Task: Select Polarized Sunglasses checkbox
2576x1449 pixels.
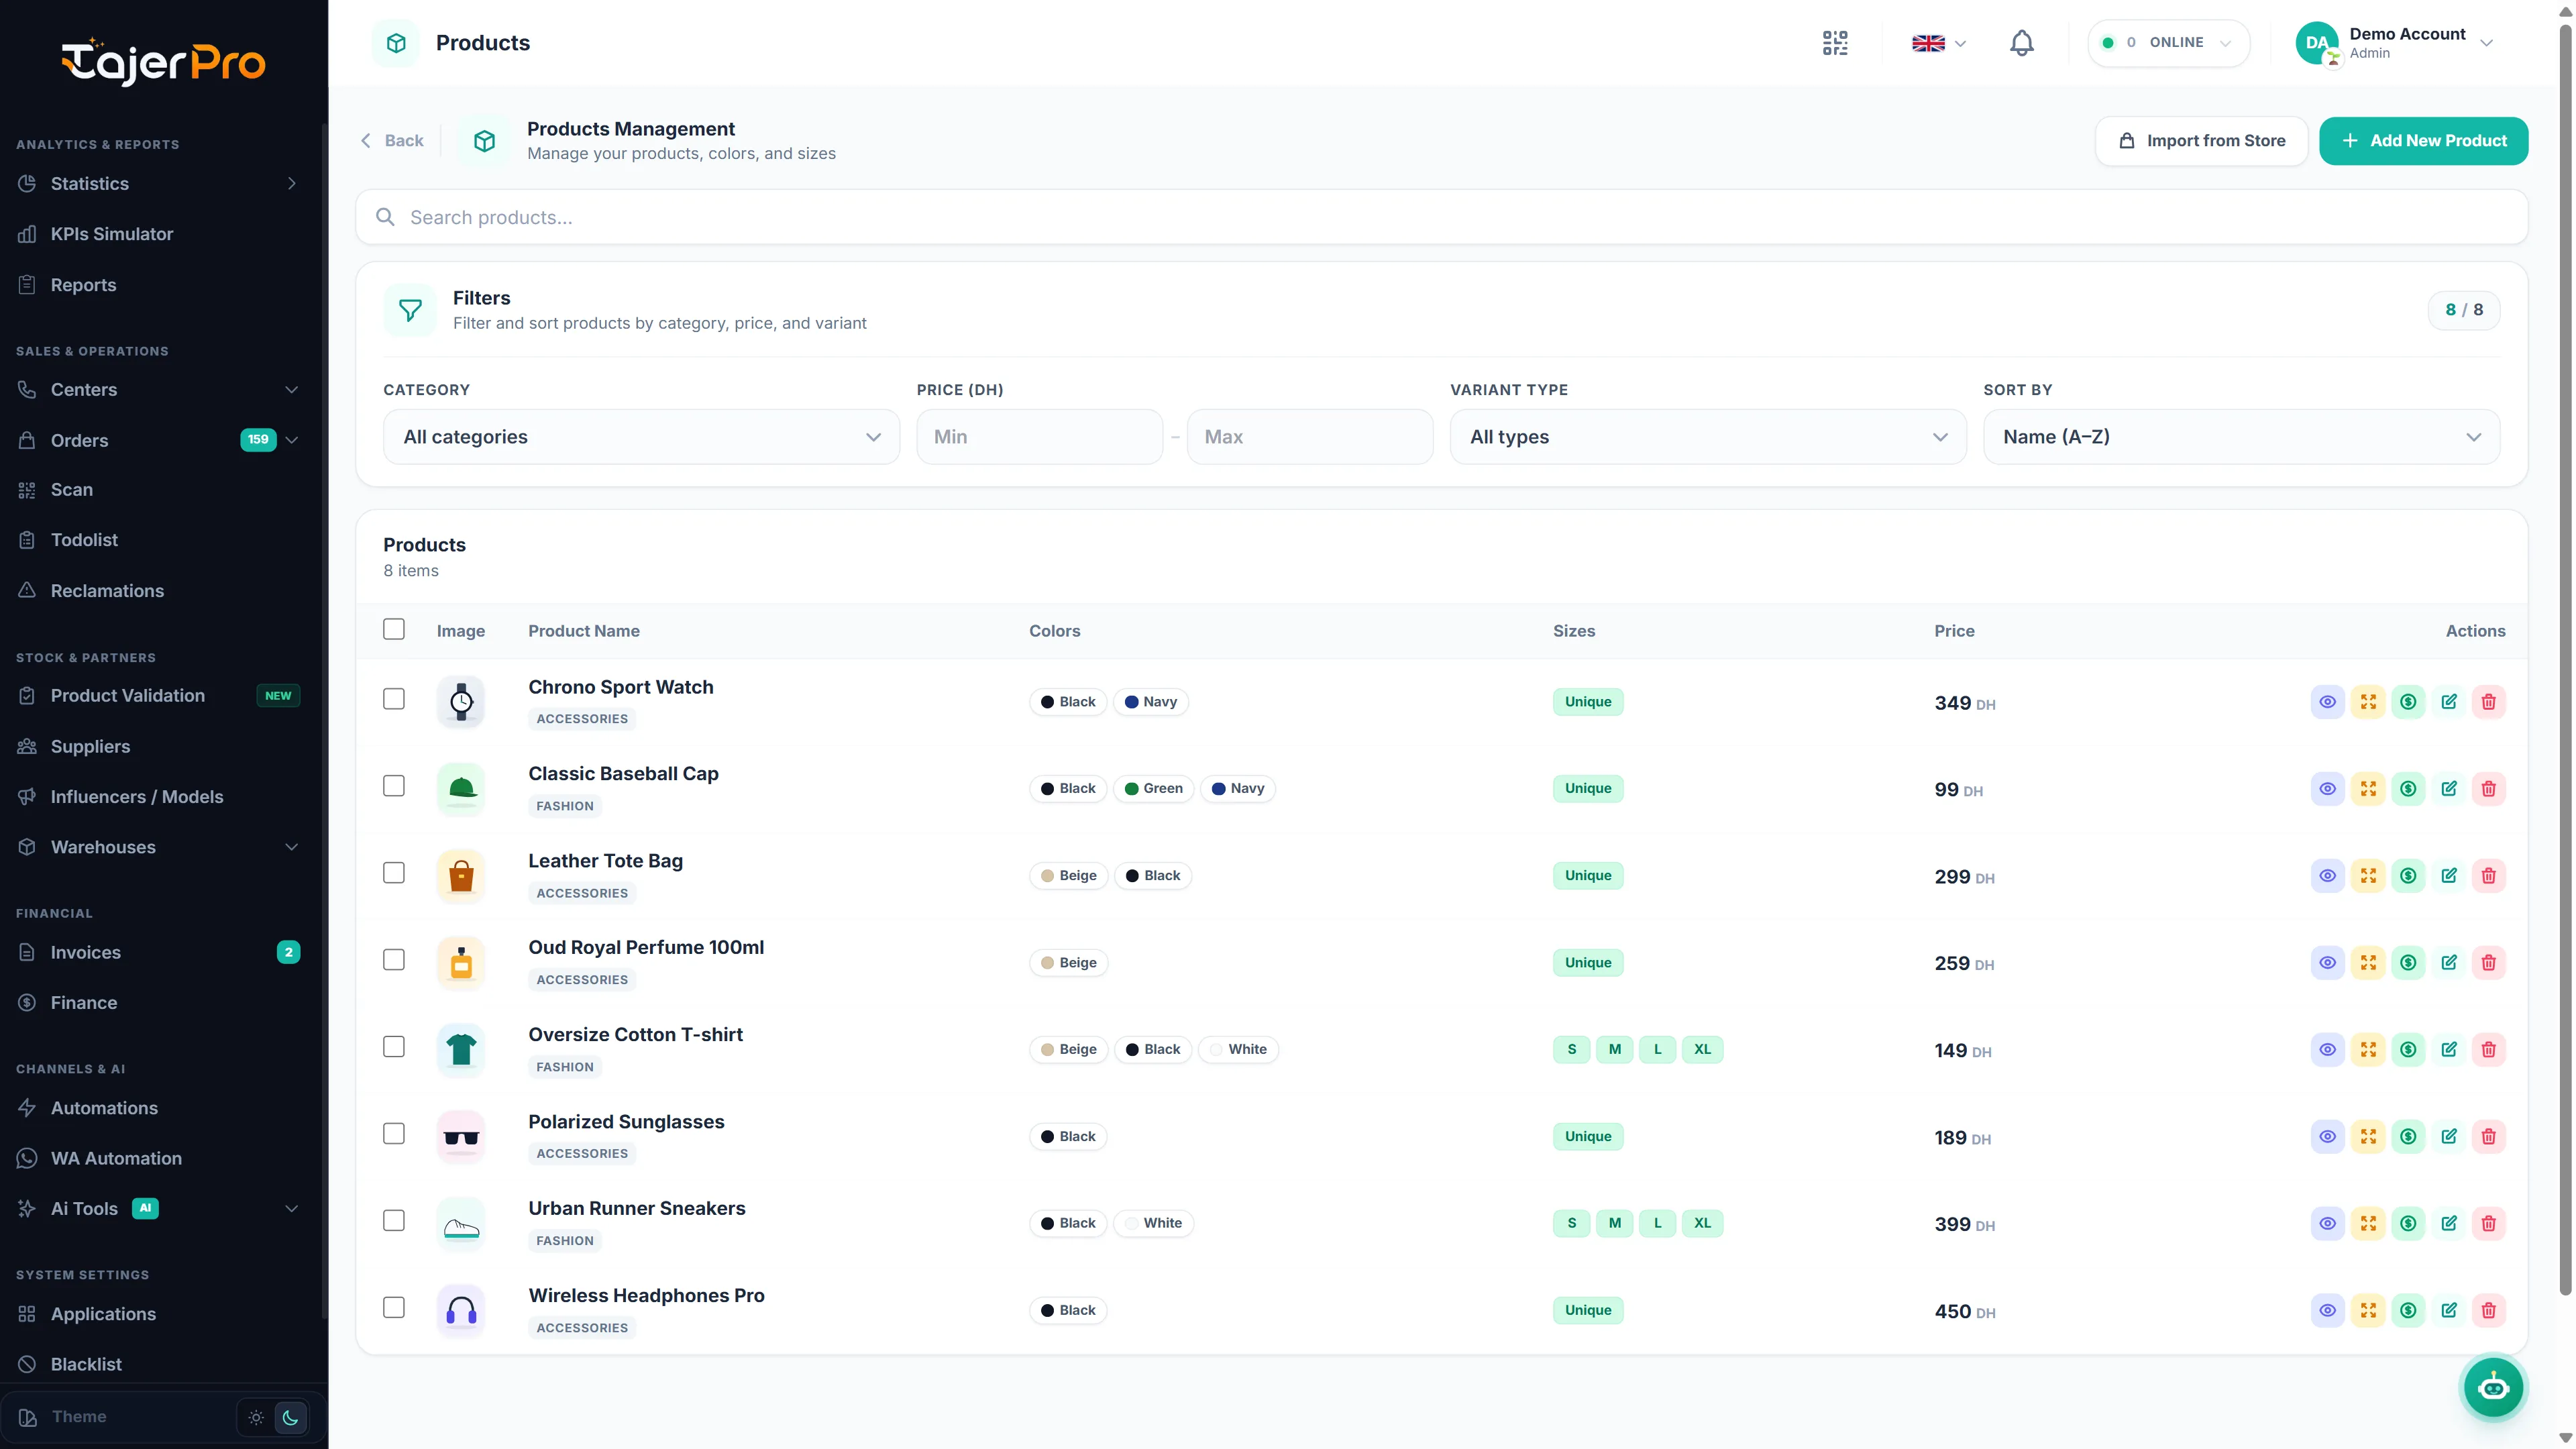Action: [394, 1134]
